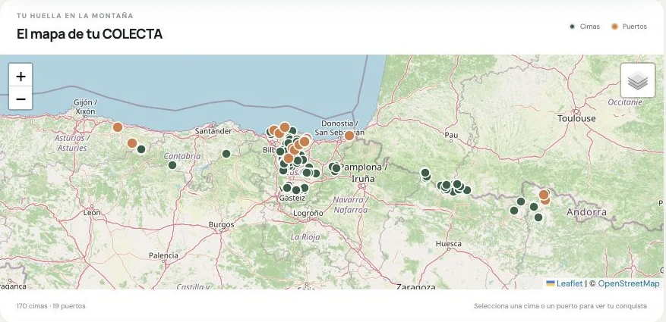Click the Burgos city label on map
Image resolution: width=666 pixels, height=322 pixels.
pyautogui.click(x=221, y=224)
